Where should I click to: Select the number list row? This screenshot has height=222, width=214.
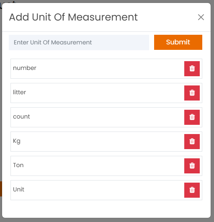pyautogui.click(x=106, y=69)
